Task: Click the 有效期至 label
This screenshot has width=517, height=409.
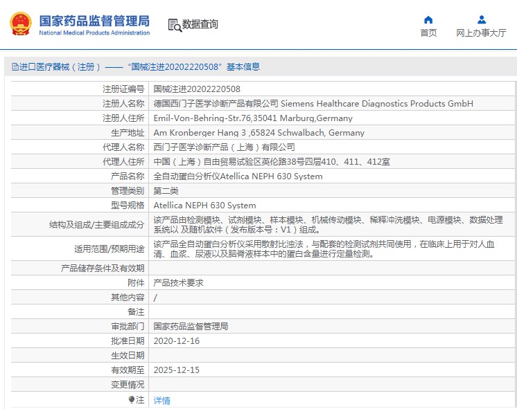Action: click(x=128, y=370)
